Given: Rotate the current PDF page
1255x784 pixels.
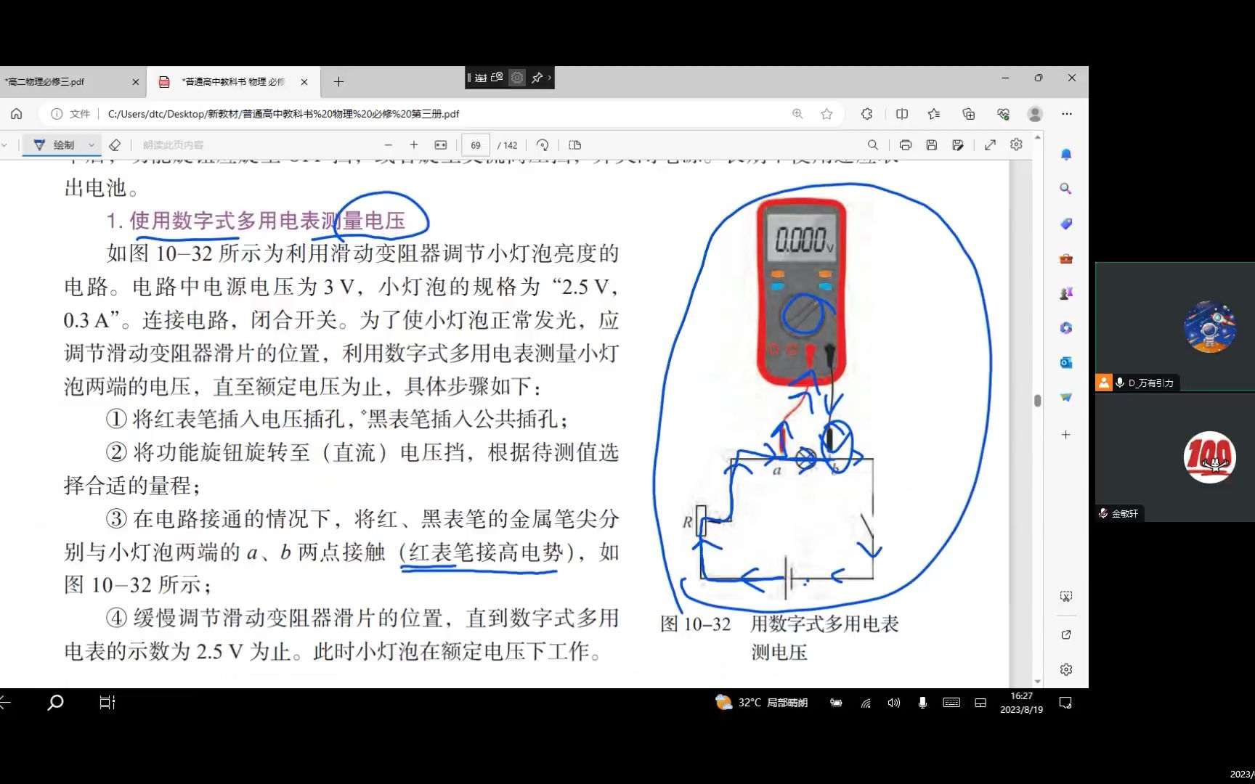Looking at the screenshot, I should tap(542, 144).
